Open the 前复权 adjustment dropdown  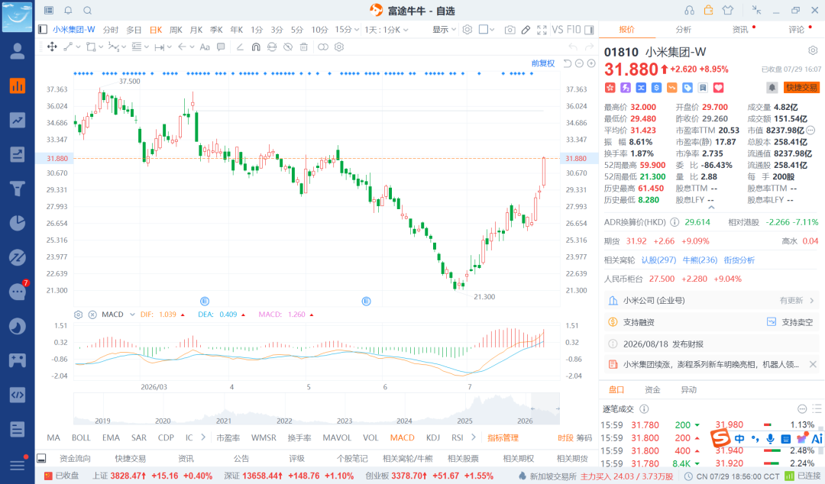pyautogui.click(x=543, y=63)
